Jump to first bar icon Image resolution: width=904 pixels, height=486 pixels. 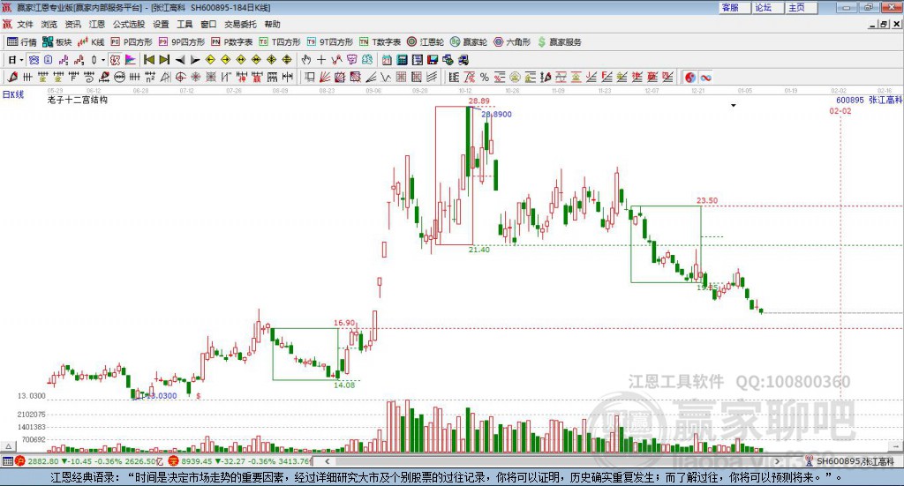[x=149, y=60]
